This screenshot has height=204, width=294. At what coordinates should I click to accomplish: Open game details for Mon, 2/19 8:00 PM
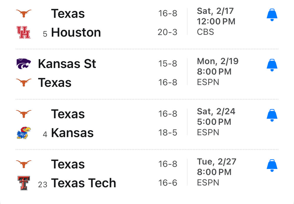[x=218, y=72]
